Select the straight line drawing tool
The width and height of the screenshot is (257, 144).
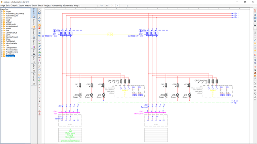coord(255,83)
